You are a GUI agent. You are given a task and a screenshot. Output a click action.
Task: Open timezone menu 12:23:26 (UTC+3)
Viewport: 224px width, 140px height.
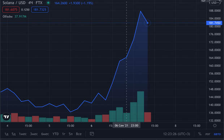pyautogui.click(x=177, y=134)
